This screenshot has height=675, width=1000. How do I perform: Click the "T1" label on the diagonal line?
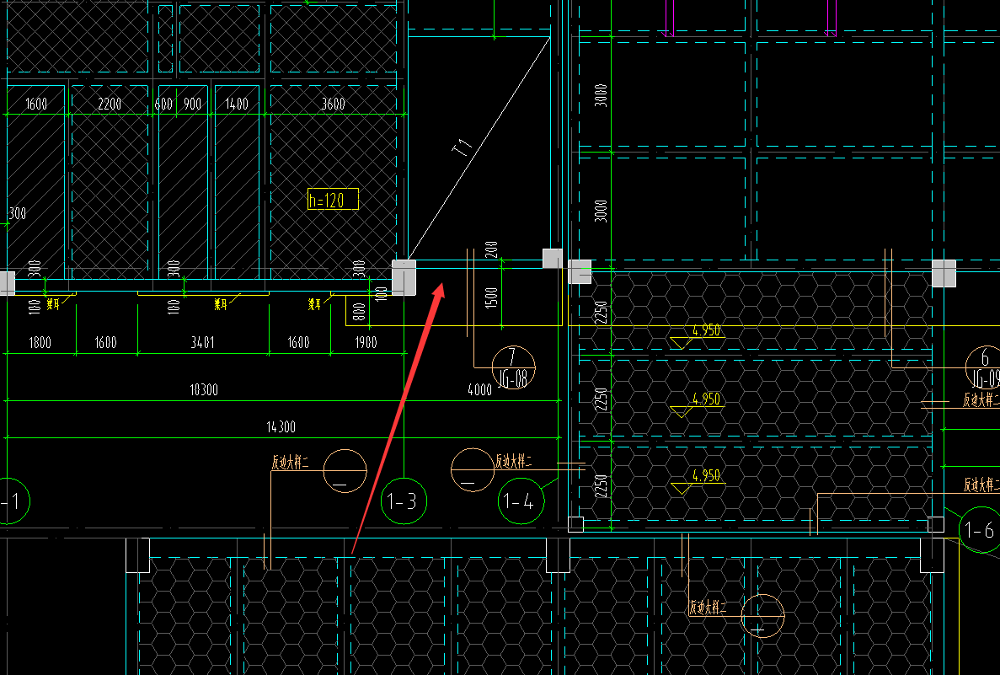coord(463,147)
